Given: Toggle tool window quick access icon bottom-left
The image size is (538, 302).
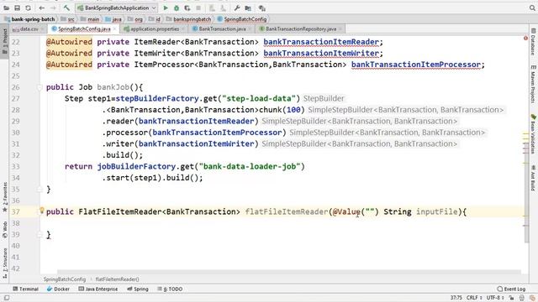Looking at the screenshot, I should point(6,298).
